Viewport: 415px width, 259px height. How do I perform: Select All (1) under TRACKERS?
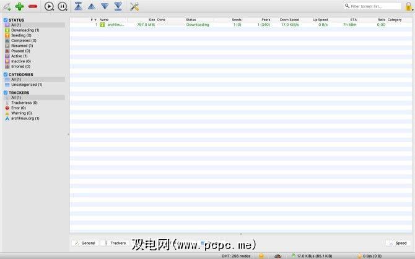(x=34, y=98)
